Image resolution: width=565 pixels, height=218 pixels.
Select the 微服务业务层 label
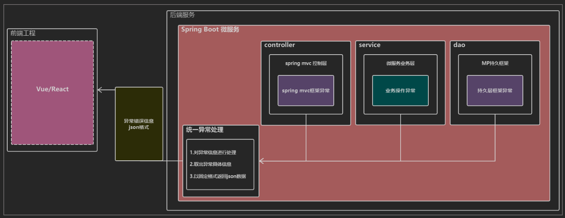400,63
